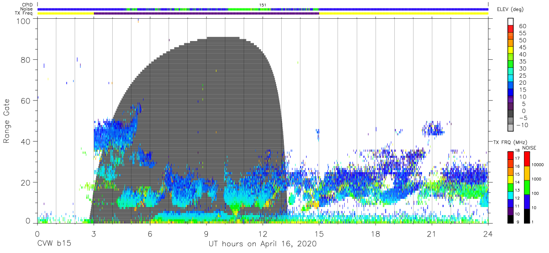The image size is (549, 253).
Task: Click the '60' label on ELEV color bar
Action: 523,26
